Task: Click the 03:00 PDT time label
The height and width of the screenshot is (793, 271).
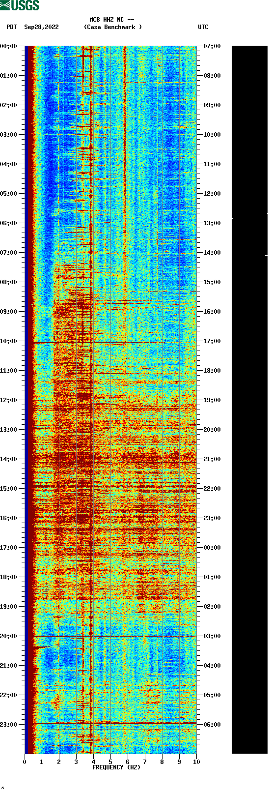Action: coord(8,135)
